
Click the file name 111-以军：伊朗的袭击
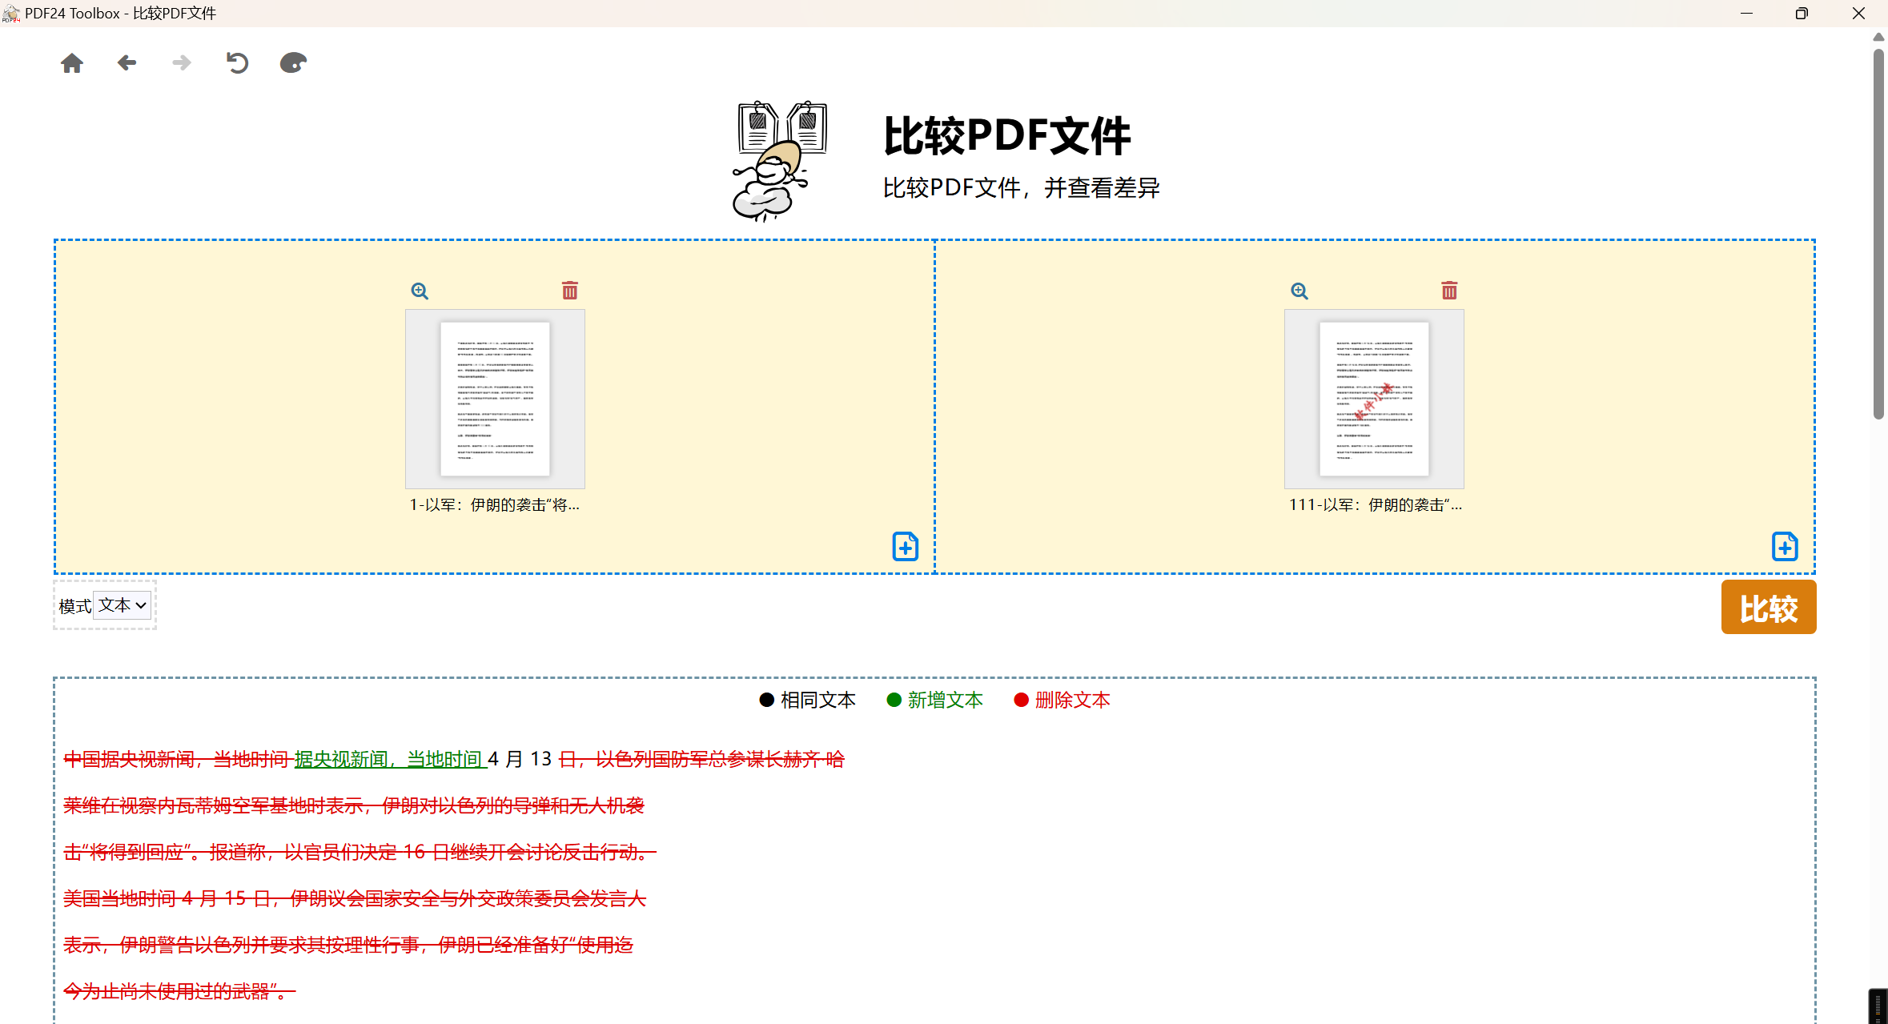(x=1375, y=505)
